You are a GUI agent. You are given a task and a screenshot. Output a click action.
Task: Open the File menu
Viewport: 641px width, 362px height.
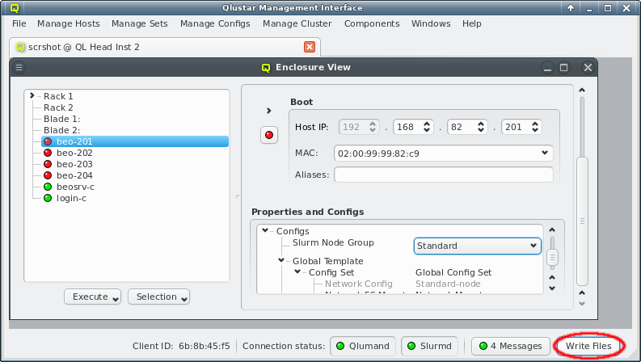point(19,23)
